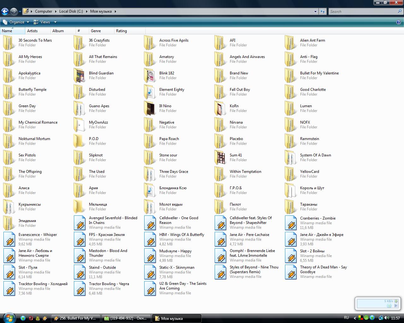
Task: Navigate to Local Disk (C:) in the breadcrumb
Action: click(71, 11)
